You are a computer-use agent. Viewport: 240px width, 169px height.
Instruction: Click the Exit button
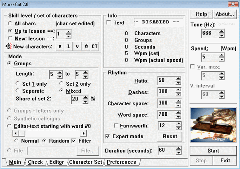point(225,161)
